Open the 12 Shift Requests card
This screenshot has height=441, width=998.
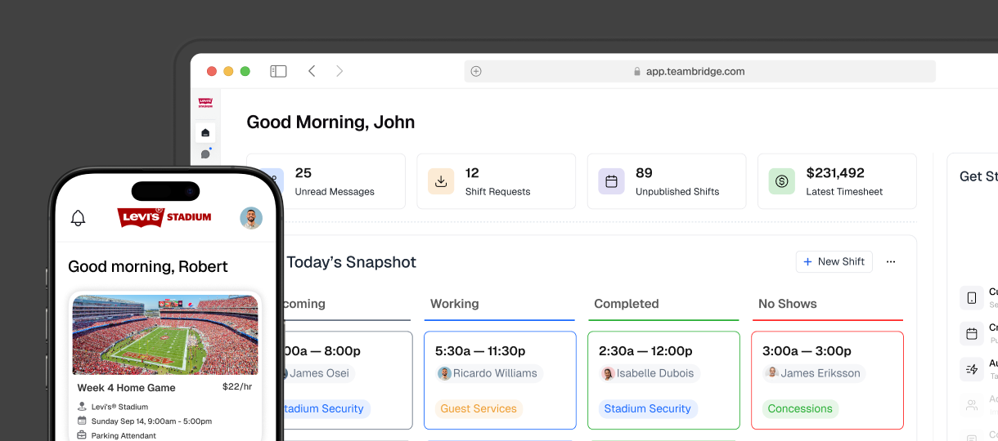[496, 181]
